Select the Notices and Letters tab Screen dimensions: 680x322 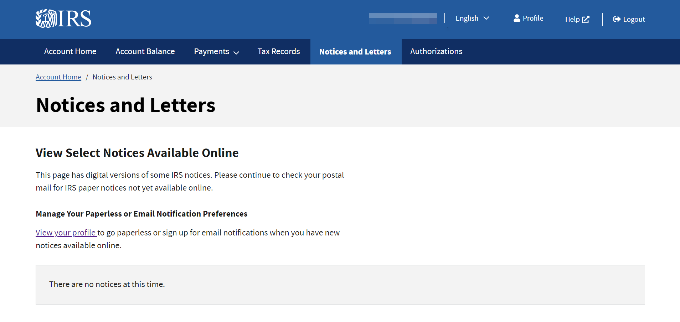click(x=355, y=52)
